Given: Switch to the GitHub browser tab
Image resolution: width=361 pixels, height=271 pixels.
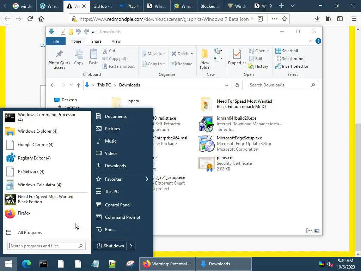Looking at the screenshot, I should (x=103, y=6).
